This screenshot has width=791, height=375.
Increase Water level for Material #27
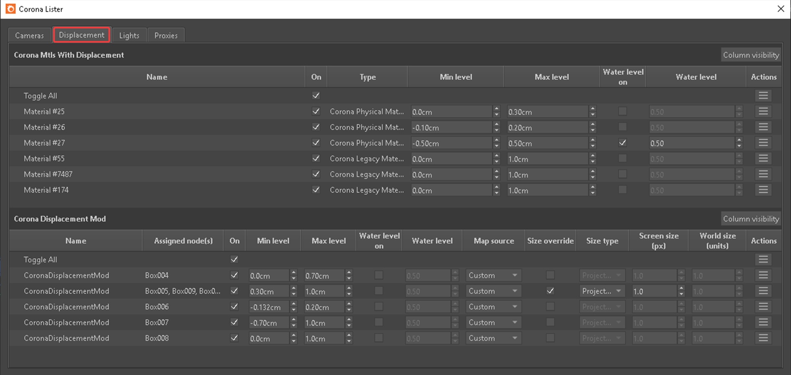(739, 140)
